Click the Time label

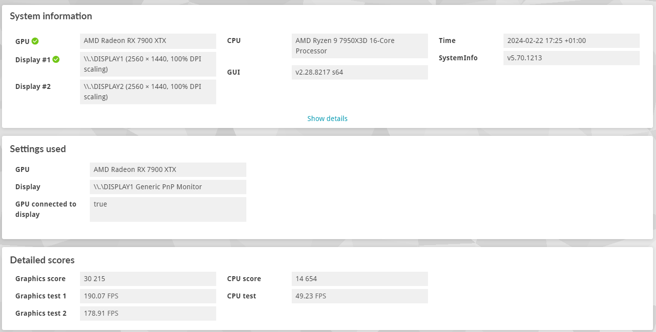coord(447,41)
